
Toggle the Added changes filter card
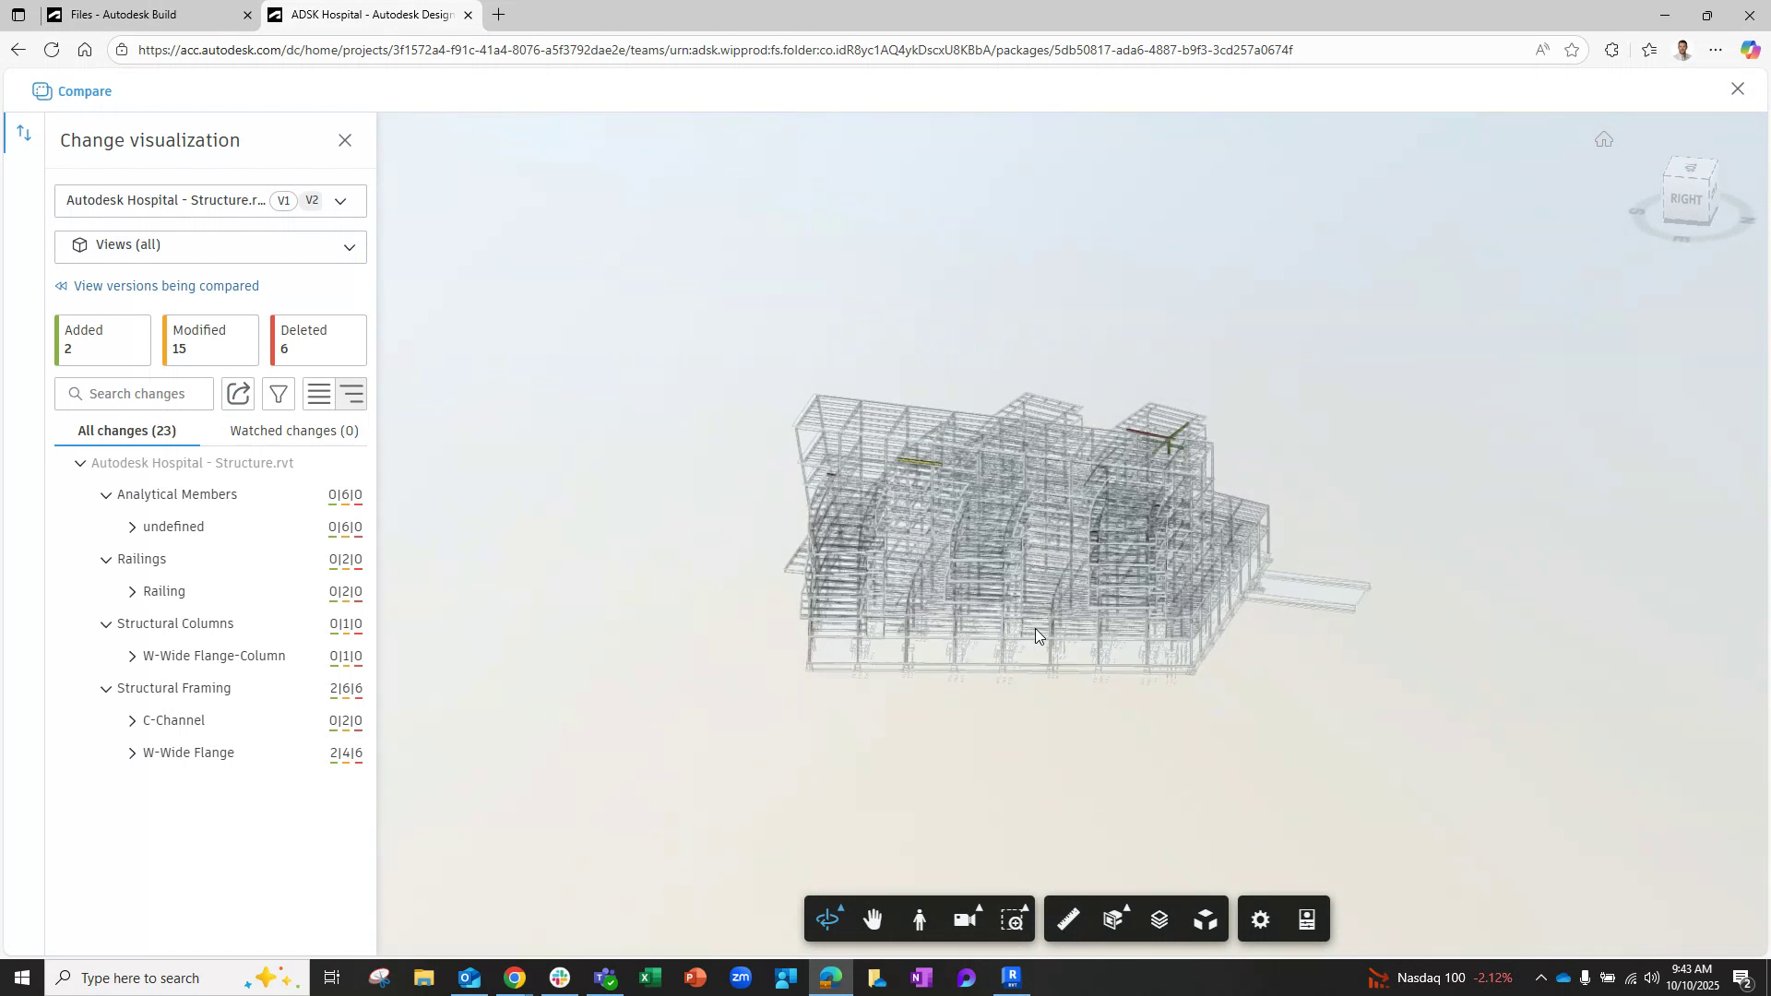coord(101,339)
